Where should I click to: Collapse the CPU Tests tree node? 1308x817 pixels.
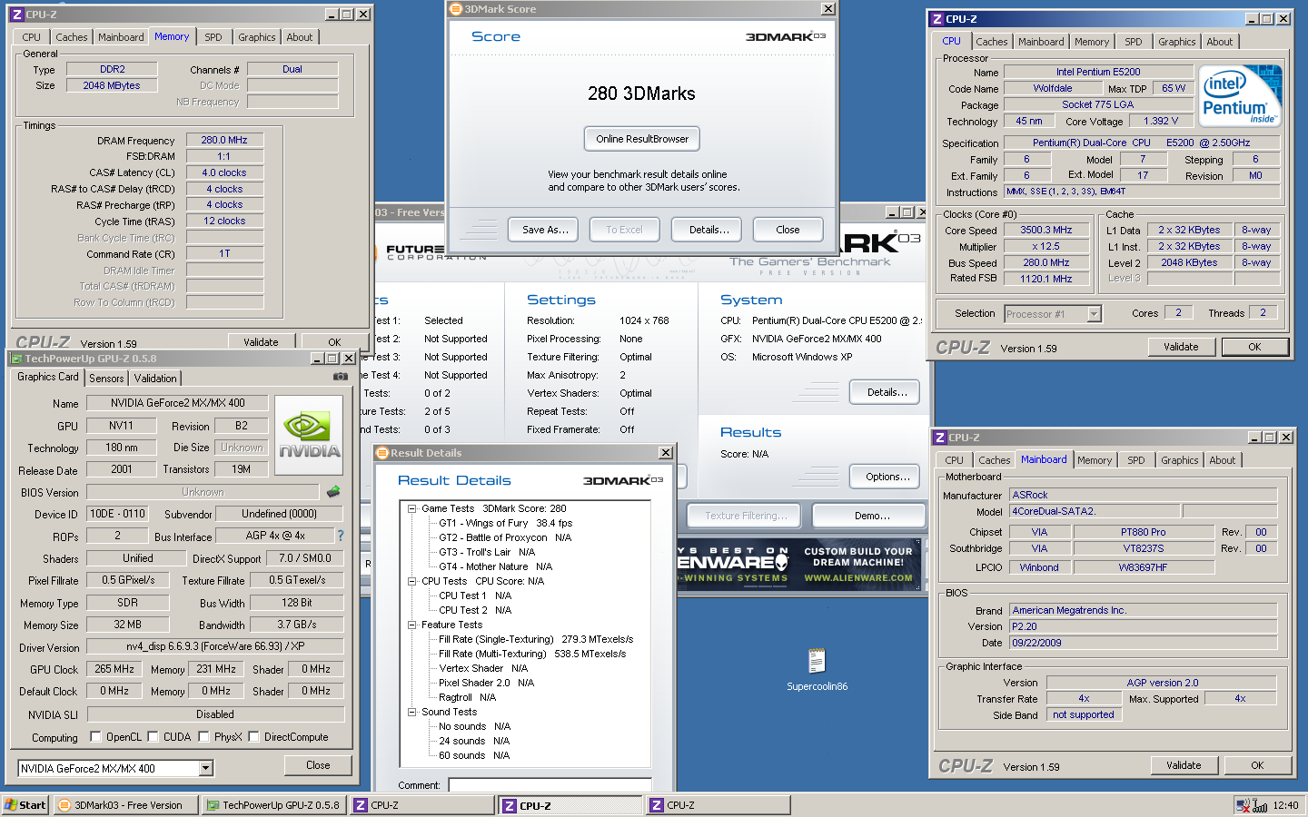coord(411,581)
